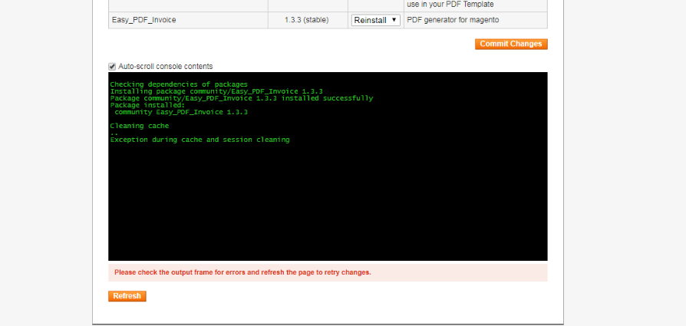Click the red error notice message
686x326 pixels.
pyautogui.click(x=242, y=272)
